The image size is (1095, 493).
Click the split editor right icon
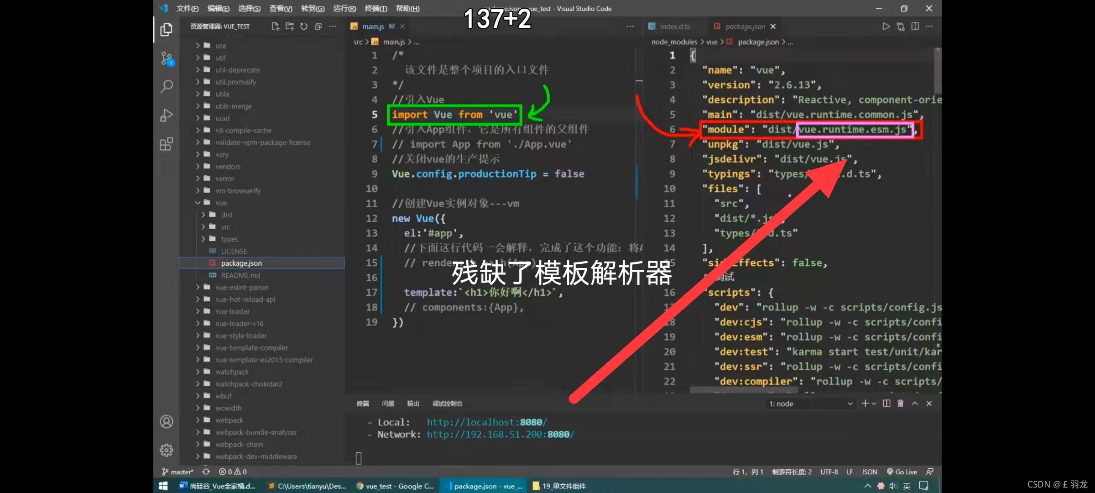pyautogui.click(x=915, y=26)
